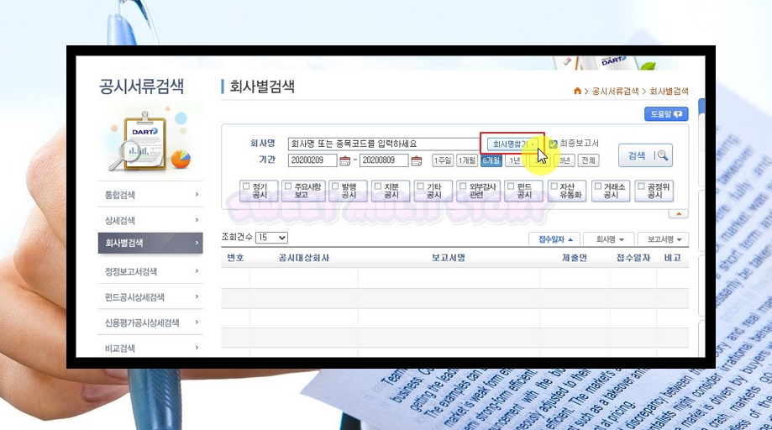Open start date calendar picker
772x430 pixels.
344,161
